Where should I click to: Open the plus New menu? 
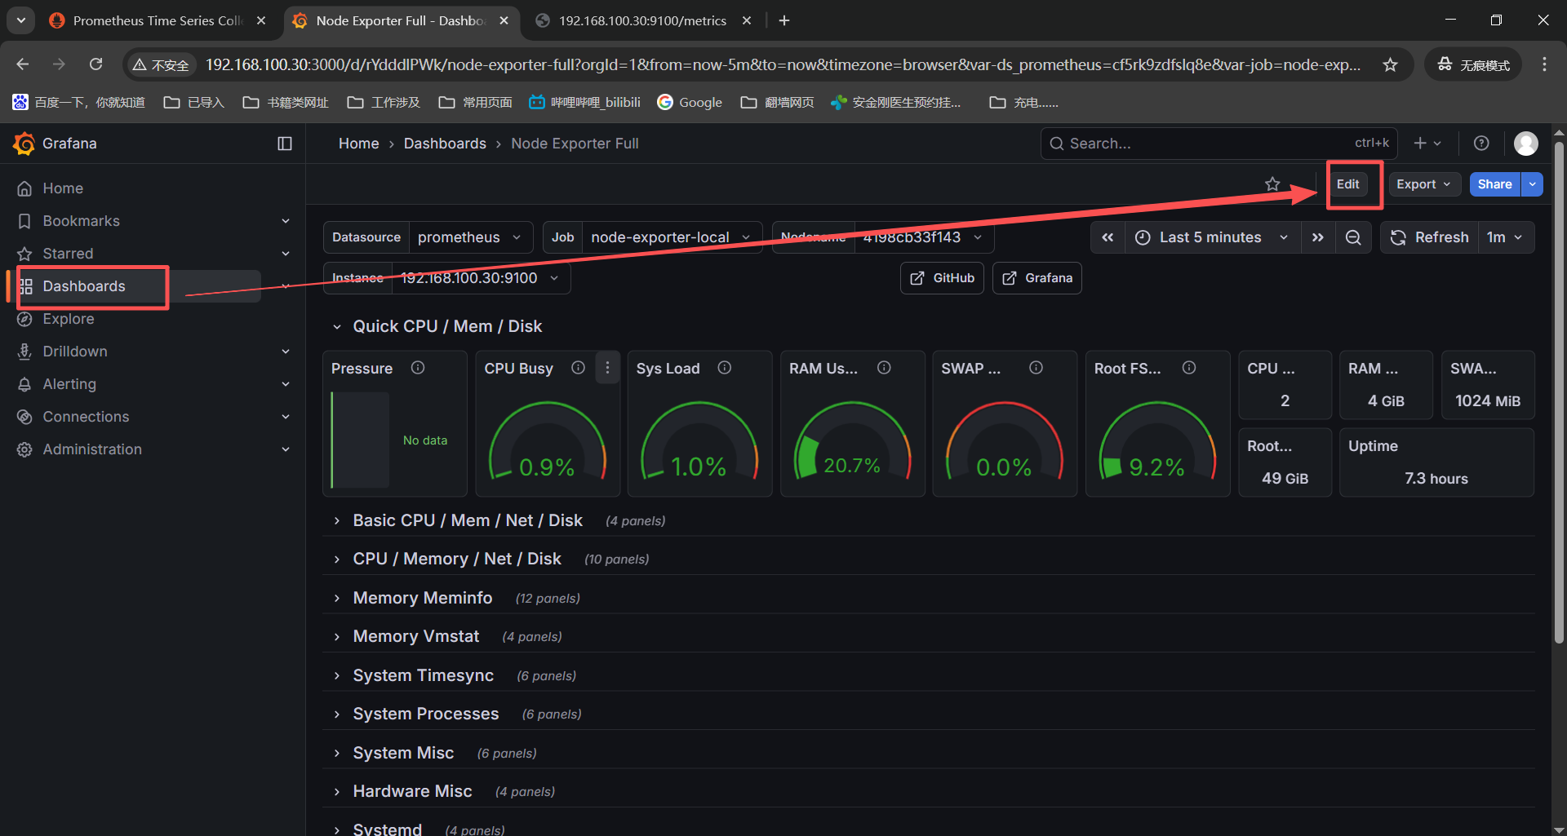click(1427, 144)
